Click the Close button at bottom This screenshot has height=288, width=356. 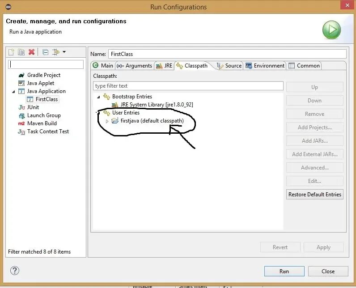pos(328,271)
